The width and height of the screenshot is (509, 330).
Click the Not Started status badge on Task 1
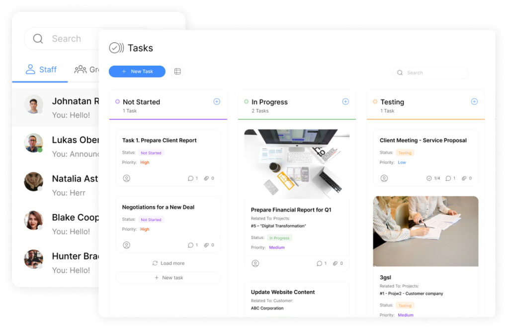[151, 153]
